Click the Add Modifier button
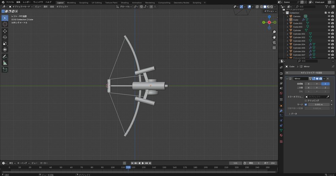336x176 pixels. pos(310,73)
